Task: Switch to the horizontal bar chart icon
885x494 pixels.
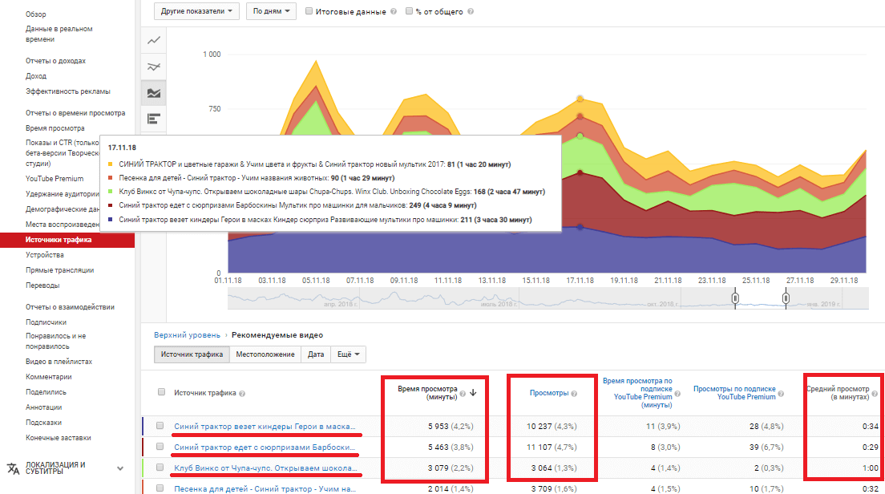Action: point(154,119)
